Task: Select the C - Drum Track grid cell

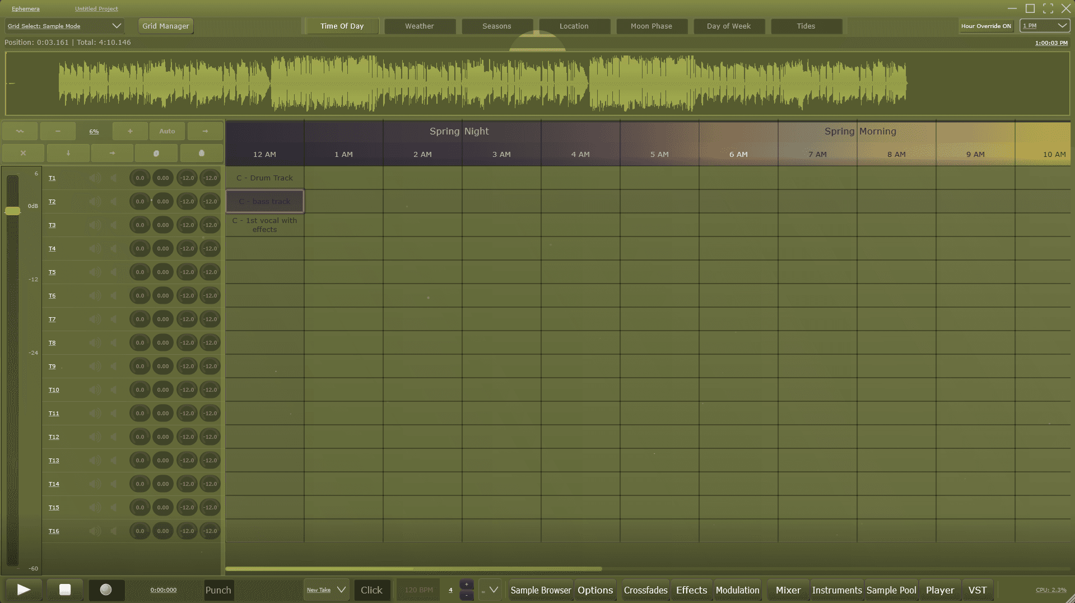Action: [264, 178]
